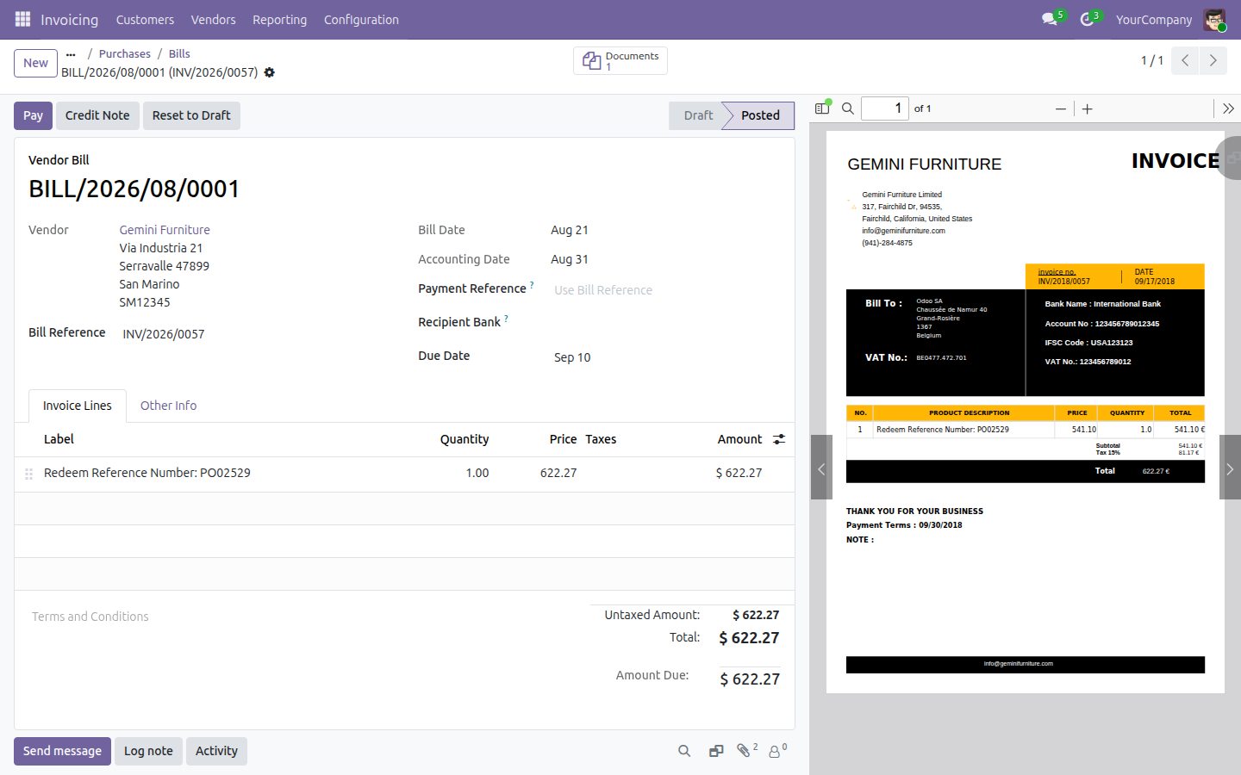
Task: Click the Invoicing app title
Action: click(69, 20)
